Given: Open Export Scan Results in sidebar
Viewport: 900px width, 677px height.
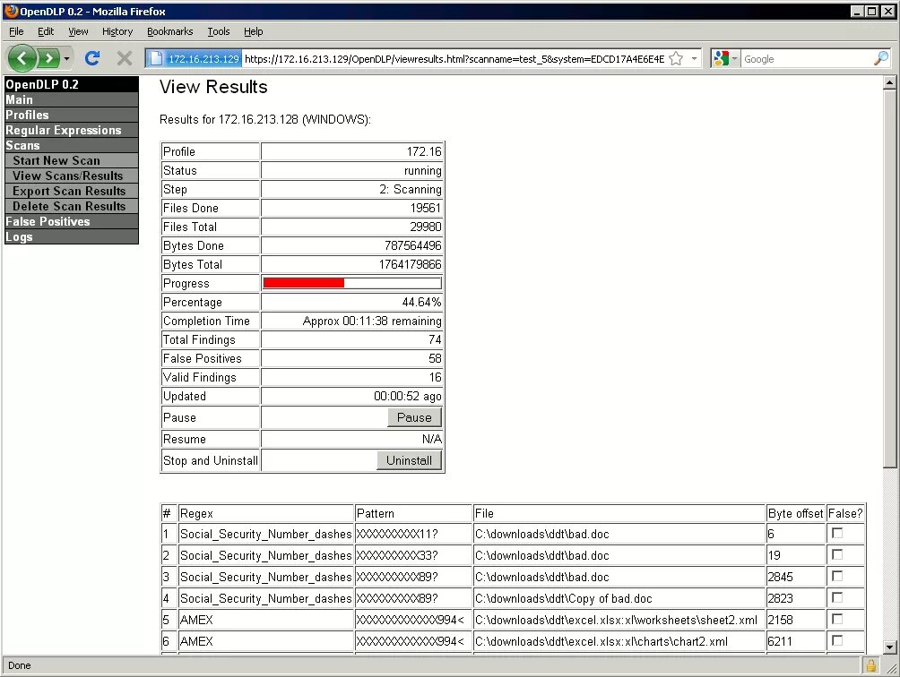Looking at the screenshot, I should (69, 191).
